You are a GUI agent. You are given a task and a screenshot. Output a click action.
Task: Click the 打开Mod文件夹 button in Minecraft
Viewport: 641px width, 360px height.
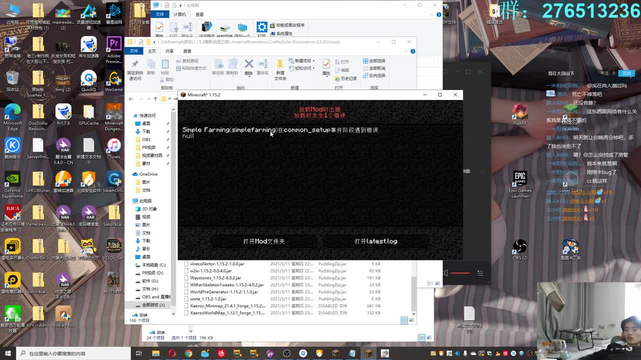click(264, 241)
